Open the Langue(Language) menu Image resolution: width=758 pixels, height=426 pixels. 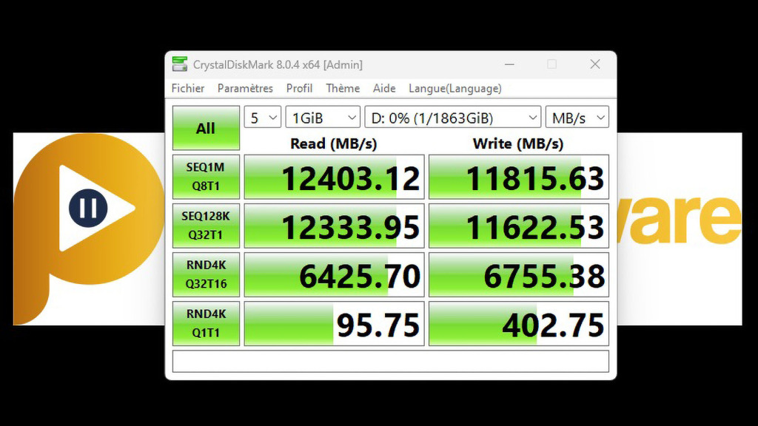point(455,88)
